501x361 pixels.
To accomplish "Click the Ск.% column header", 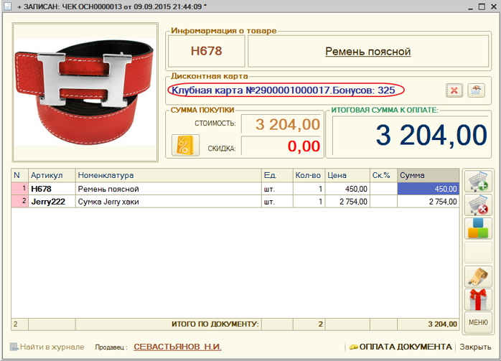I will pos(383,175).
